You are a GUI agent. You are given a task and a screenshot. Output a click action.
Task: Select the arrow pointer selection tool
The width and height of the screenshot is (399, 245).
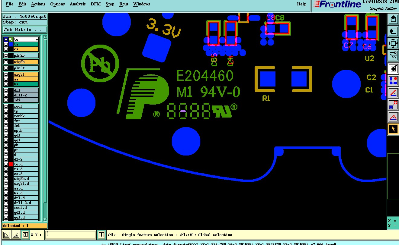pyautogui.click(x=393, y=129)
